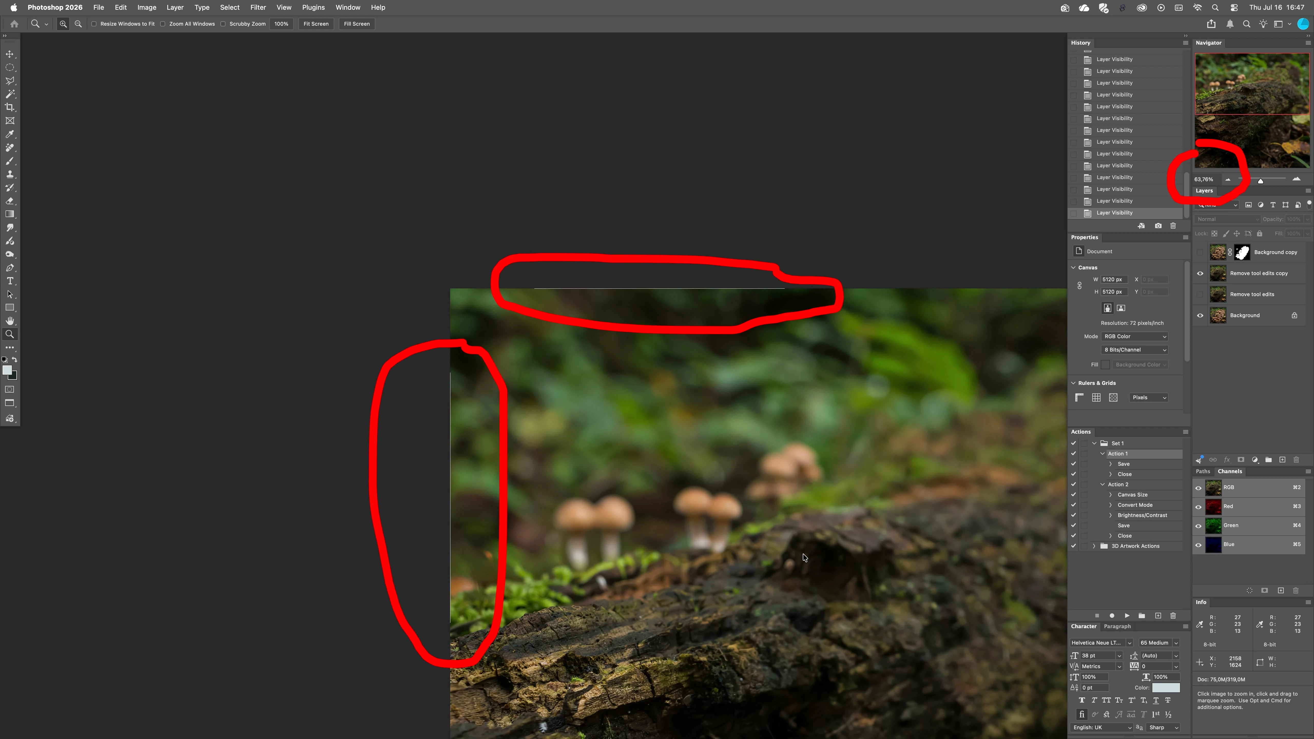Open macOS Spotlight search

pyautogui.click(x=1215, y=8)
